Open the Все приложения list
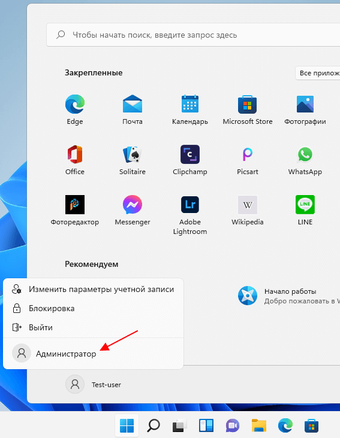This screenshot has height=438, width=340. [x=318, y=73]
